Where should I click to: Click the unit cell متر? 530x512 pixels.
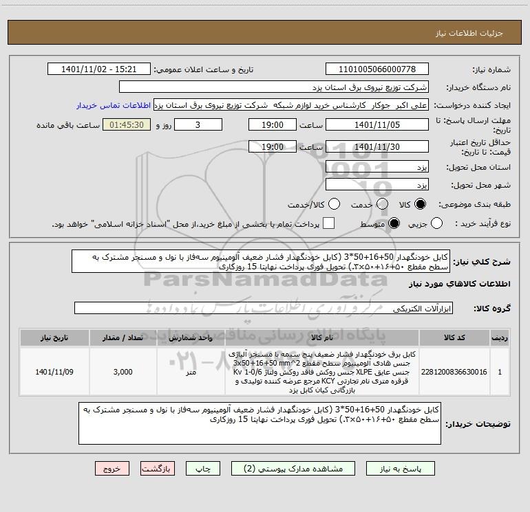point(191,372)
